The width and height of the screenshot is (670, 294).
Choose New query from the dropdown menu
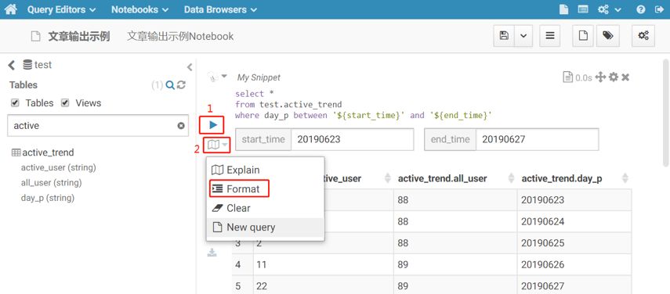coord(265,227)
